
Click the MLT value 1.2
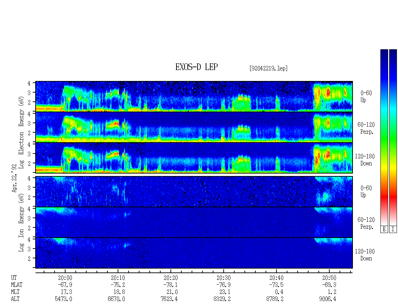[x=332, y=292]
